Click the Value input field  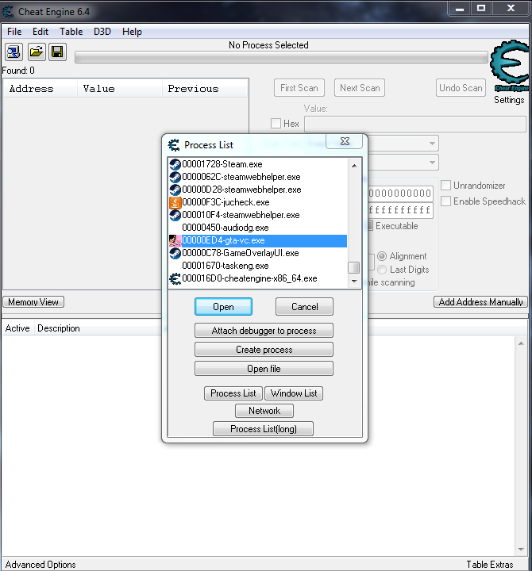(415, 124)
